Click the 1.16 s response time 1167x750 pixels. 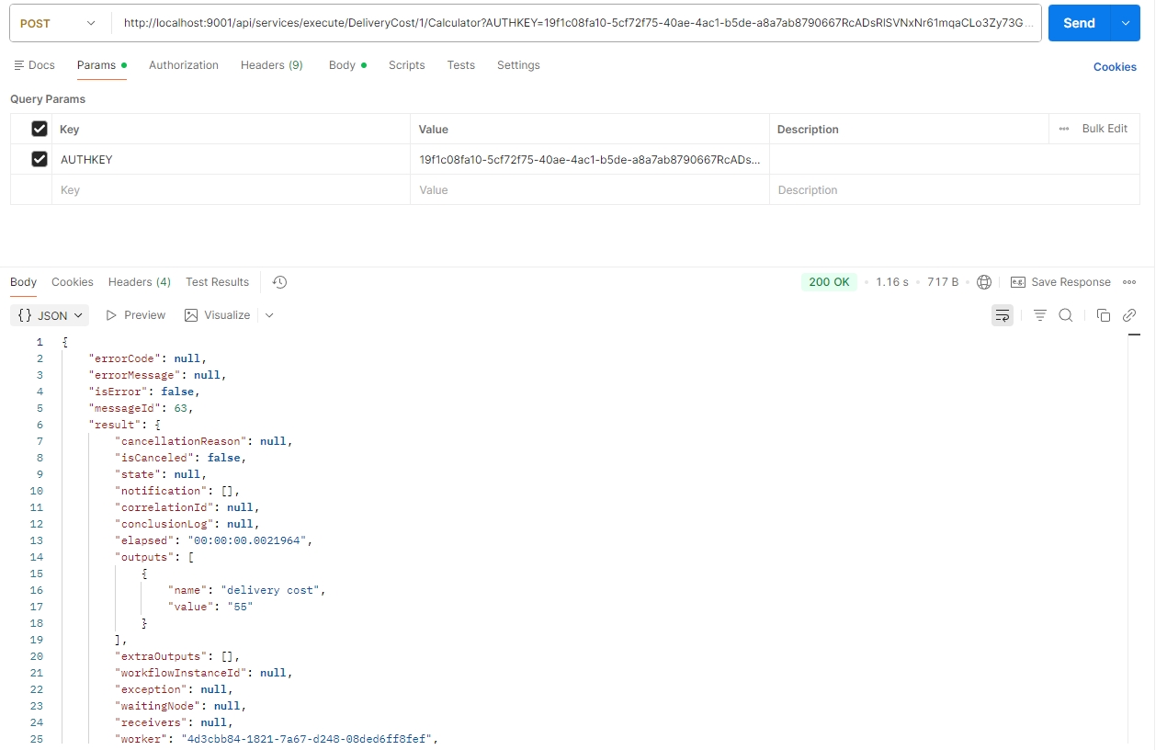[x=892, y=282]
